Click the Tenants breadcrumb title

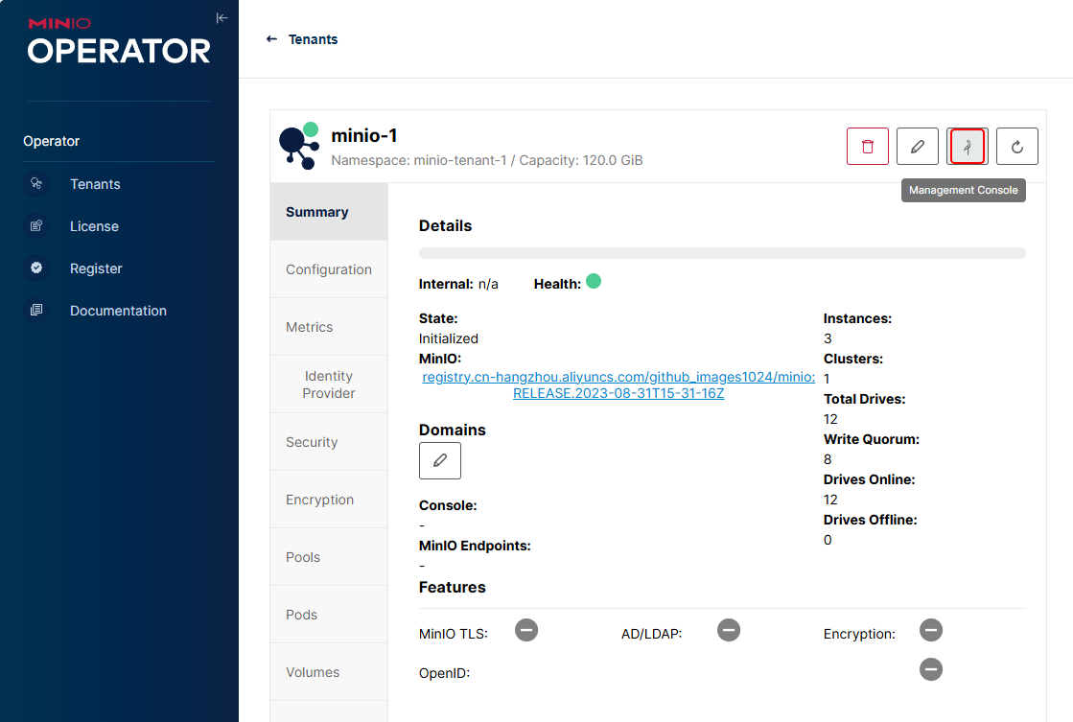(x=313, y=39)
